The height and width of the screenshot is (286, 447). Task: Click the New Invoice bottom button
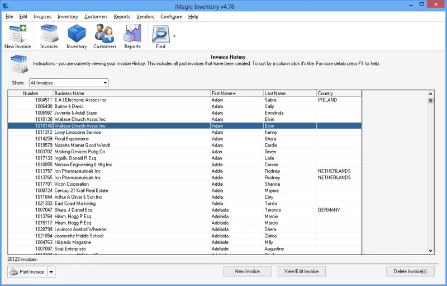pyautogui.click(x=248, y=271)
